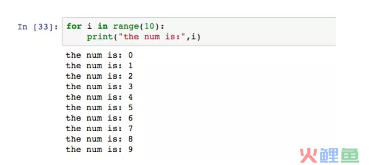369x165 pixels.
Task: Select output line 'the num is: 8'
Action: (x=99, y=139)
